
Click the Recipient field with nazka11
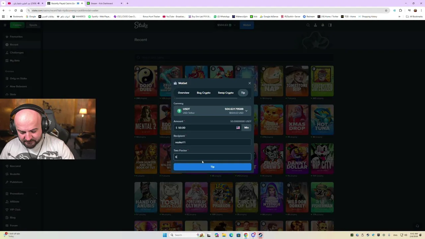(x=212, y=142)
